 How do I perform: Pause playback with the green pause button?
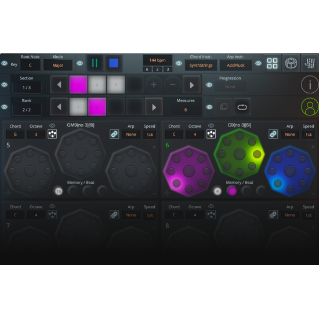95,63
